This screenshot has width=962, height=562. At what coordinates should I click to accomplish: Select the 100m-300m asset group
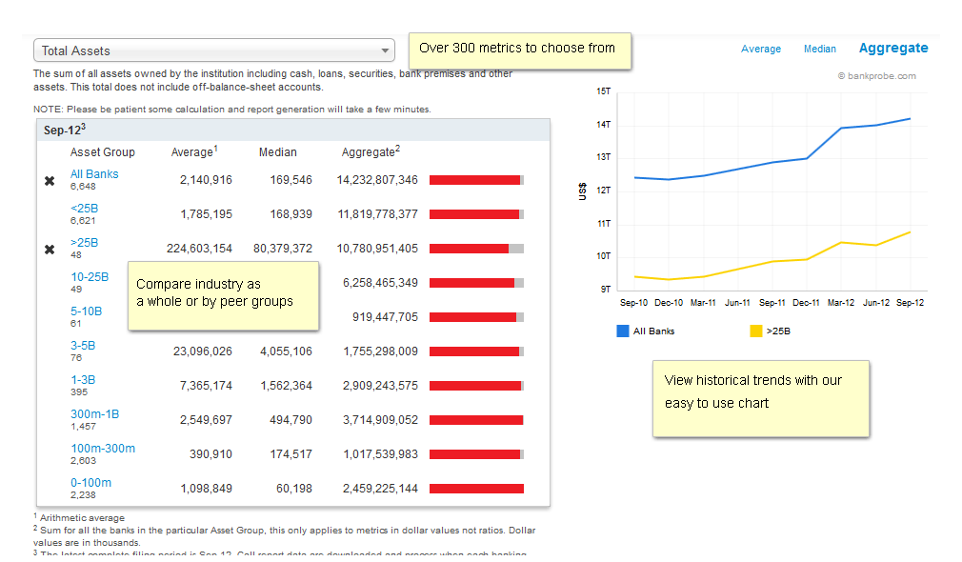click(102, 449)
